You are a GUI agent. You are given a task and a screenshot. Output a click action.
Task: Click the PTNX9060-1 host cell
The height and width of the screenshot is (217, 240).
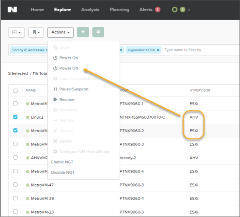(x=131, y=104)
